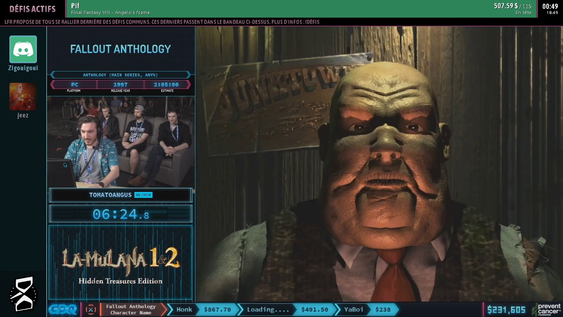Click the runner webcam video feed
Viewport: 563px width, 317px height.
click(x=121, y=142)
